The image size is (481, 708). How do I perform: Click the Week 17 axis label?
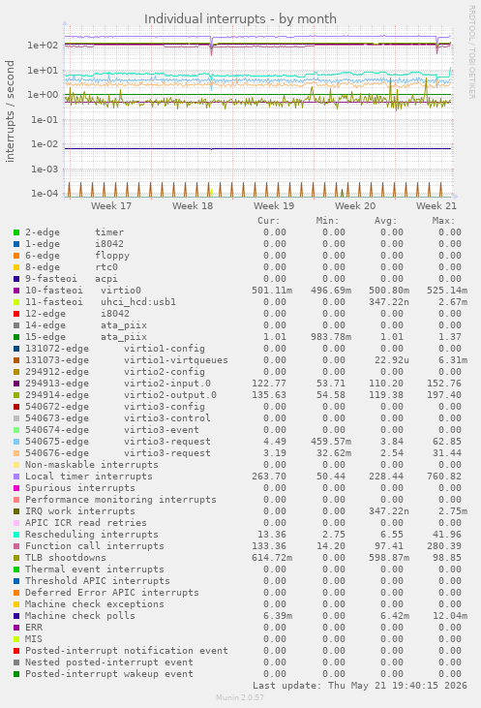pos(111,206)
